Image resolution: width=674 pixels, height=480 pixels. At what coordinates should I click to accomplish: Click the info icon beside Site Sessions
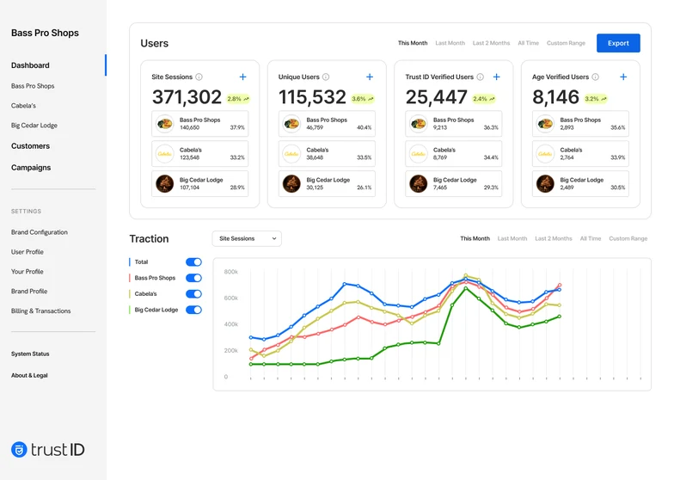(x=199, y=77)
